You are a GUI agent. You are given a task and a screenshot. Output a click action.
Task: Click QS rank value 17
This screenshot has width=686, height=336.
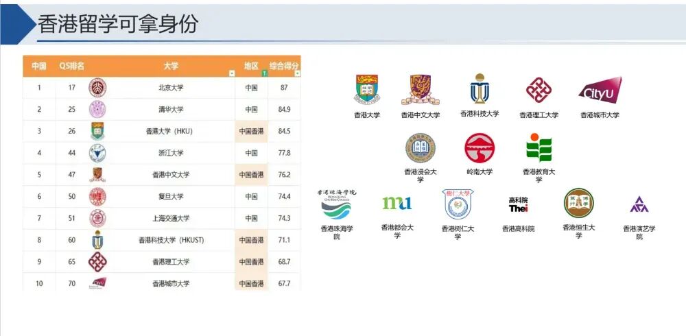(72, 88)
